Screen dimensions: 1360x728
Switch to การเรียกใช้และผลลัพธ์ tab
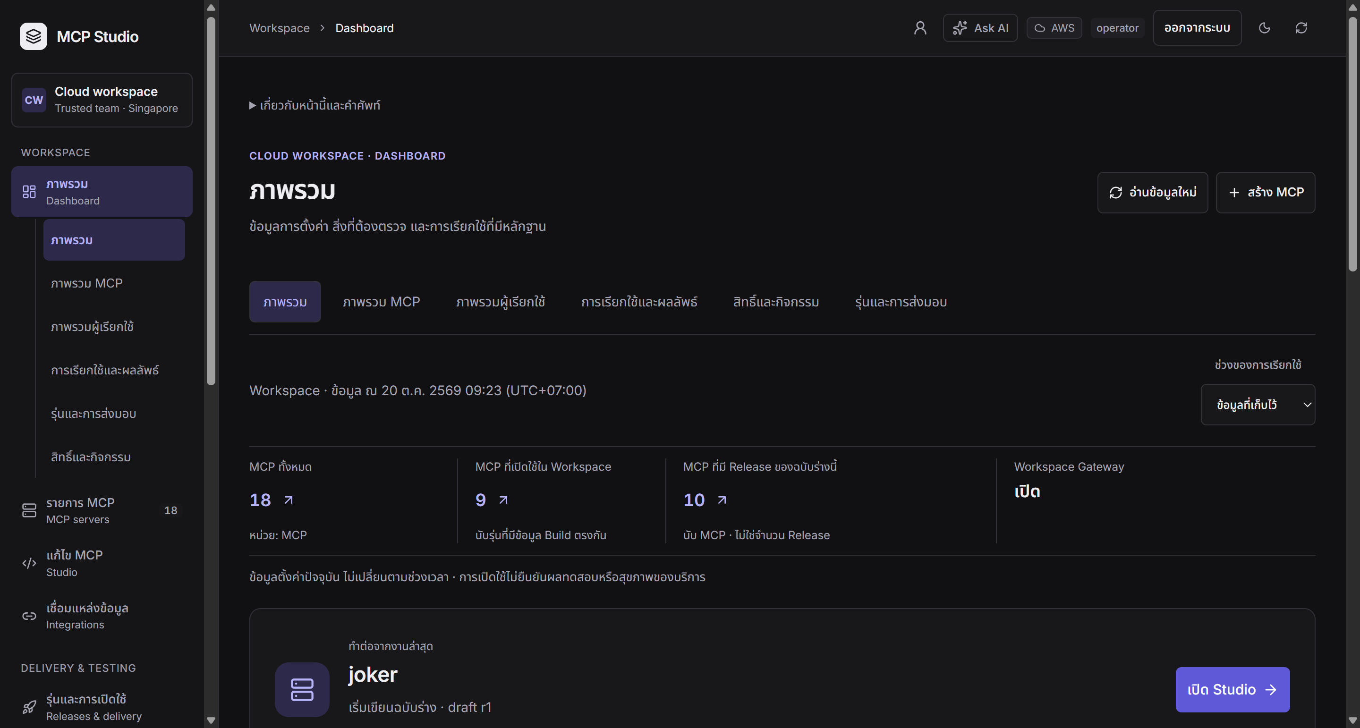(x=639, y=302)
